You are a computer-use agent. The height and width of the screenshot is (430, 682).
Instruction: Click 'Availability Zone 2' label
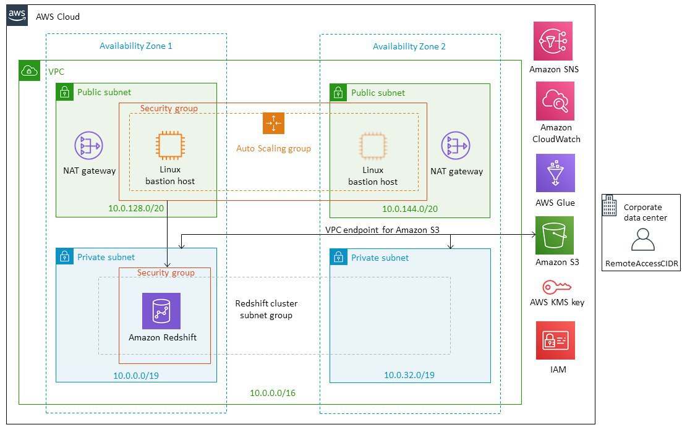409,46
